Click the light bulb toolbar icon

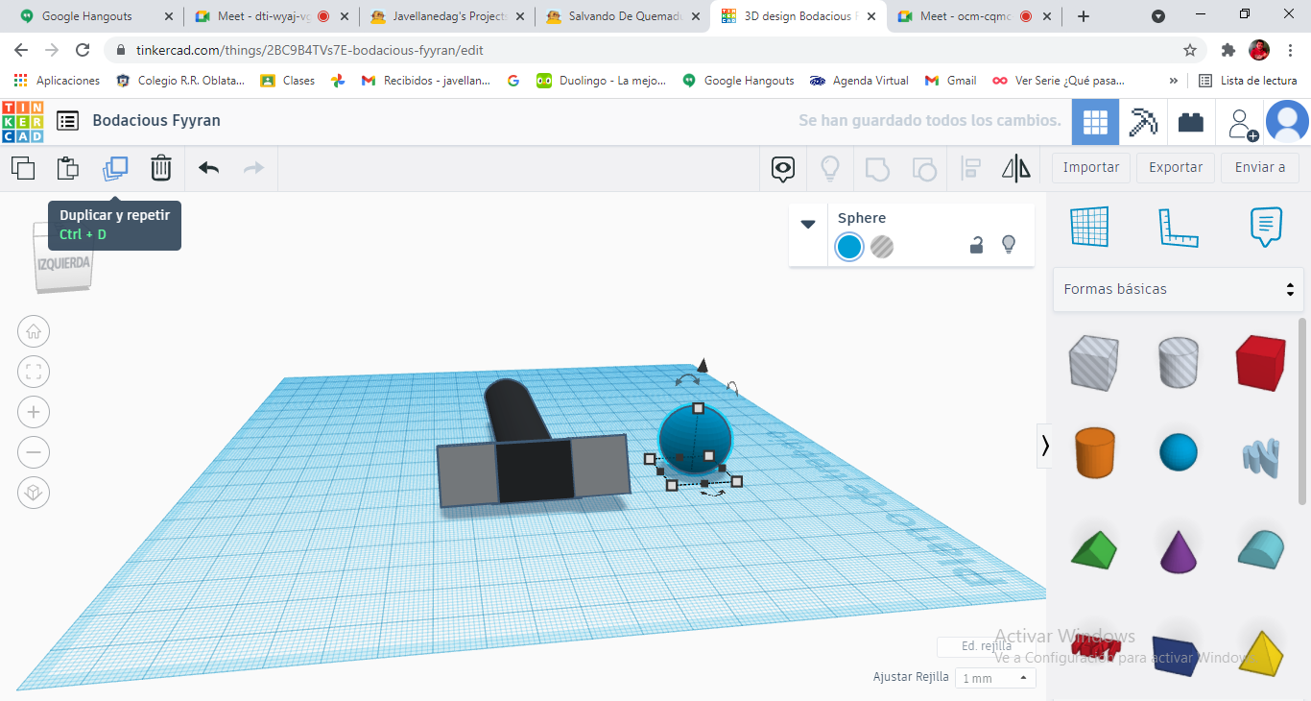pyautogui.click(x=830, y=169)
